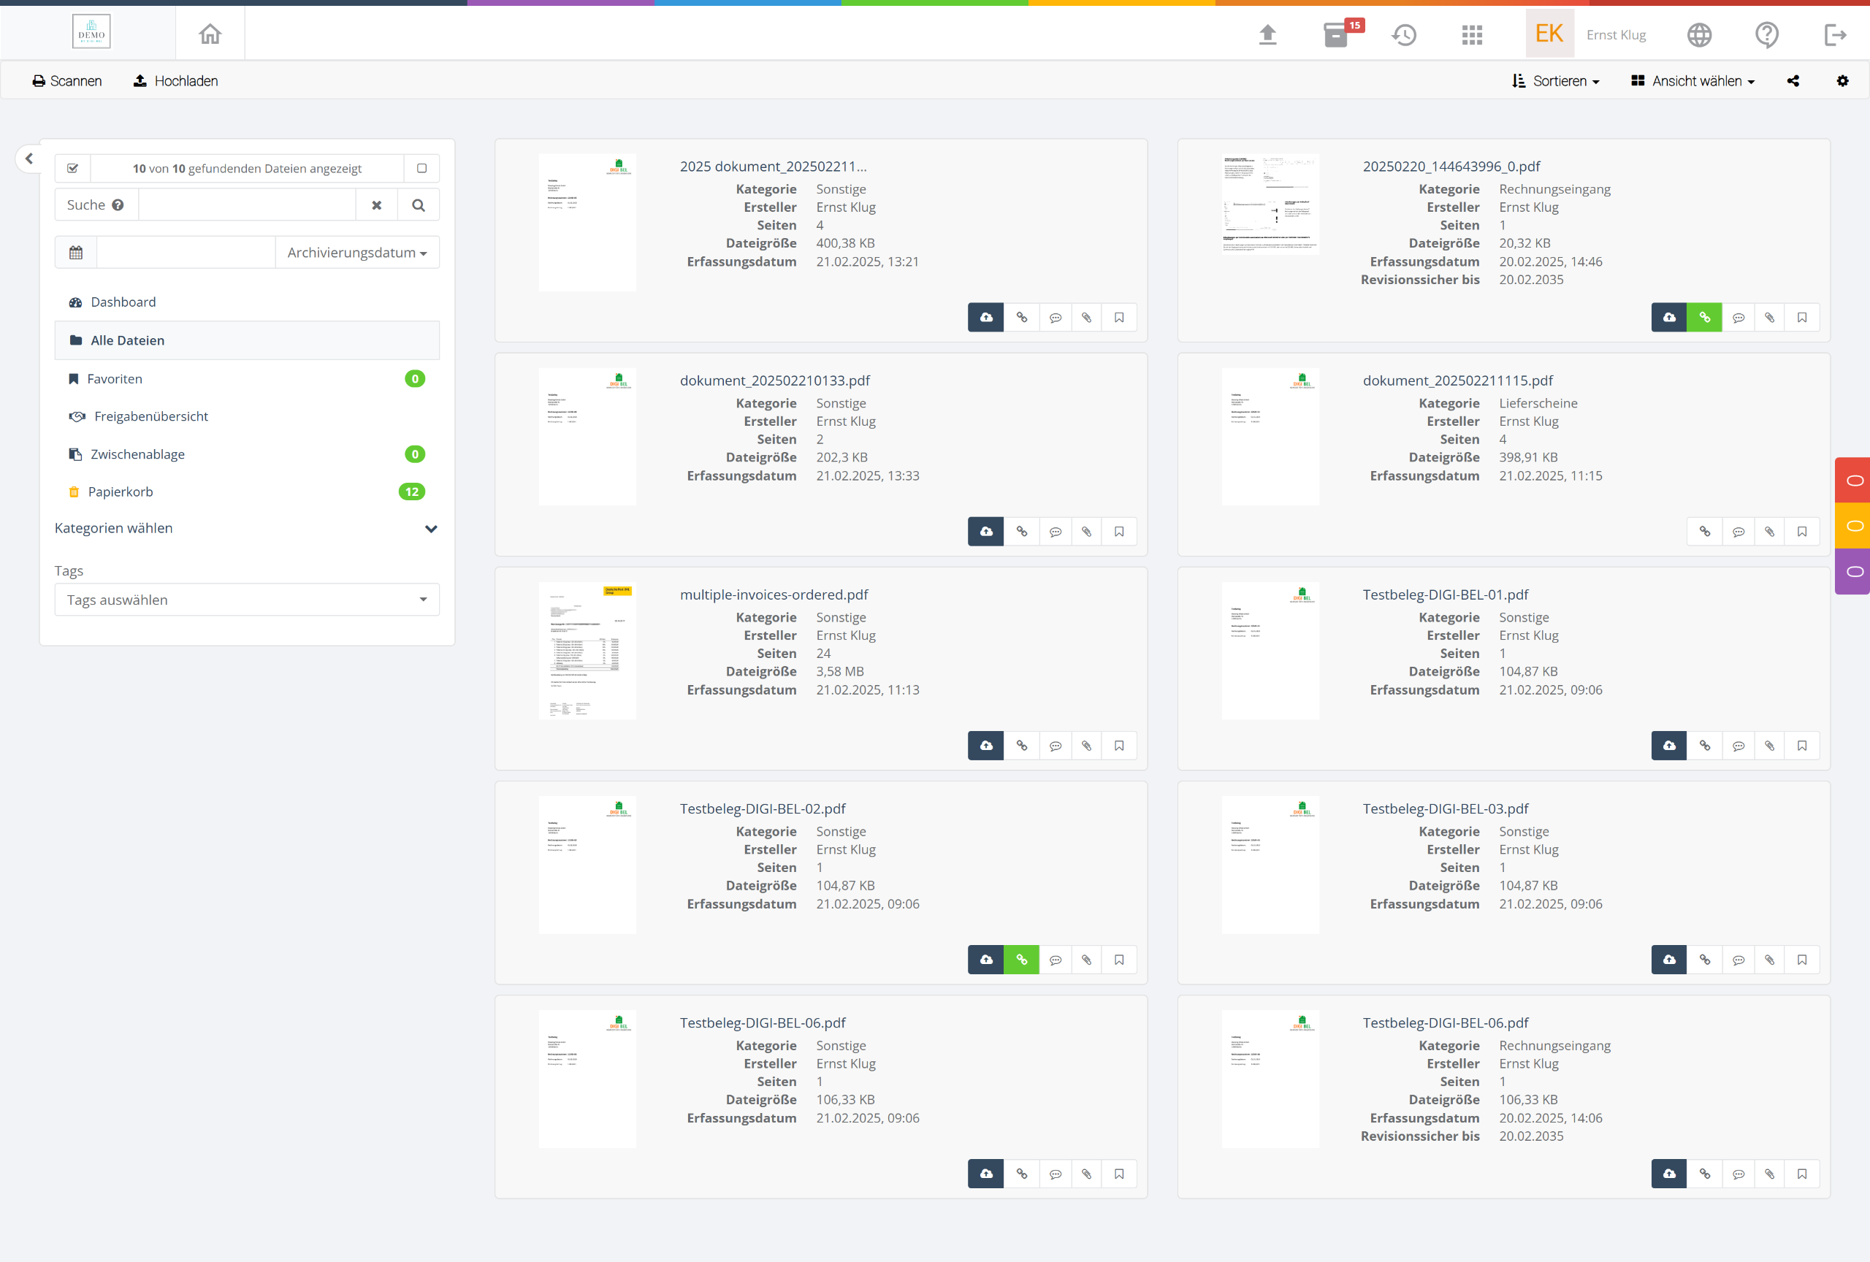Viewport: 1870px width, 1262px height.
Task: Select Favoriten in sidebar
Action: tap(114, 379)
